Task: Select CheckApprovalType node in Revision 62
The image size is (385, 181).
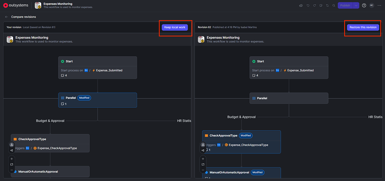Action: [241, 142]
